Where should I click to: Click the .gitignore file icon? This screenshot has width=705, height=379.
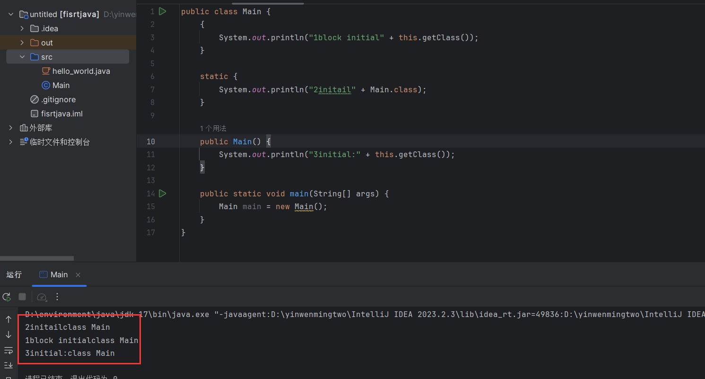tap(34, 99)
